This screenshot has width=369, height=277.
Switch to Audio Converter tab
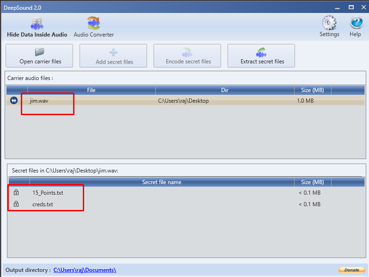click(94, 27)
